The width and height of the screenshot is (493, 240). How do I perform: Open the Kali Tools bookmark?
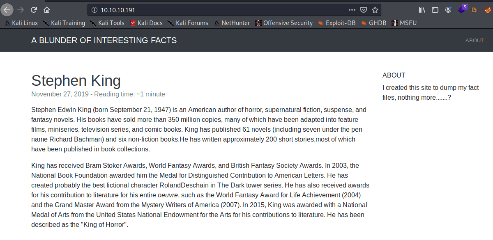tap(107, 23)
